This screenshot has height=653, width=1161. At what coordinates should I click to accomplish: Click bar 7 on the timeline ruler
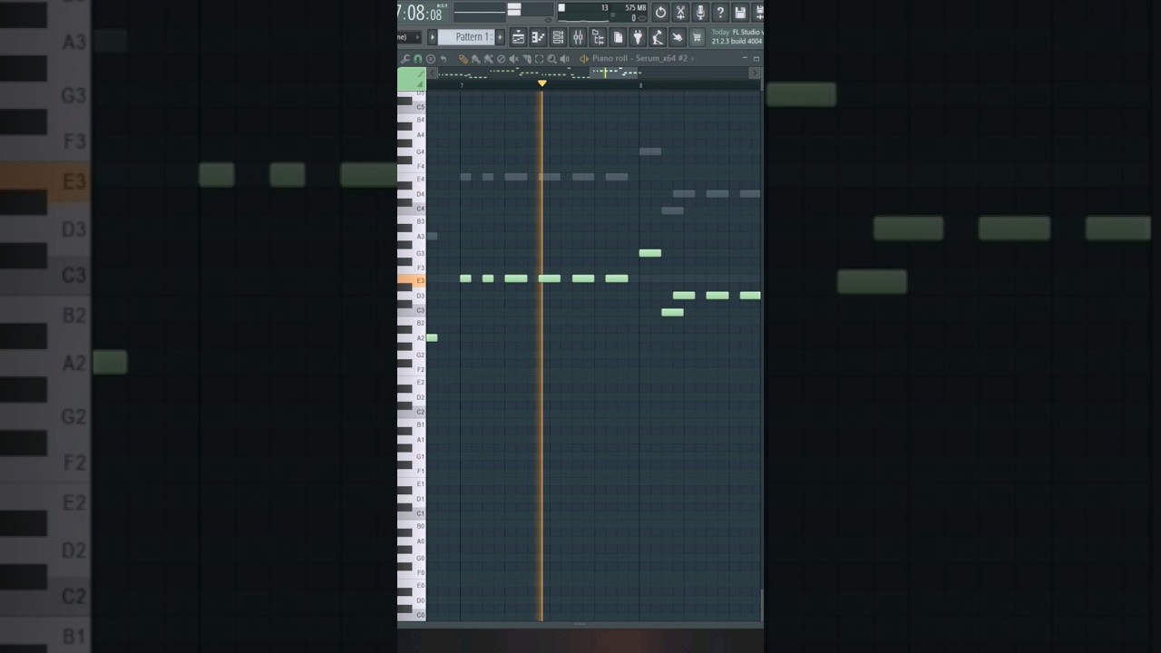click(462, 85)
